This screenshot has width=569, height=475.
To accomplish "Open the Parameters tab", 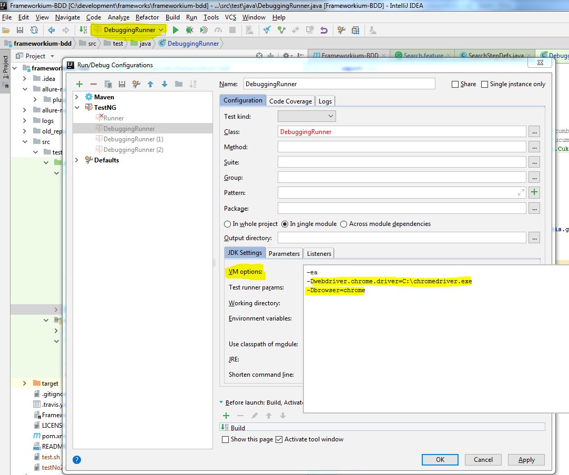I will click(284, 253).
